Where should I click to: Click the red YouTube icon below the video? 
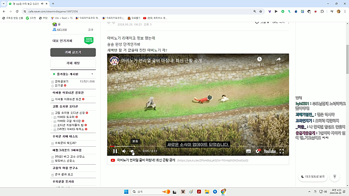point(113,160)
